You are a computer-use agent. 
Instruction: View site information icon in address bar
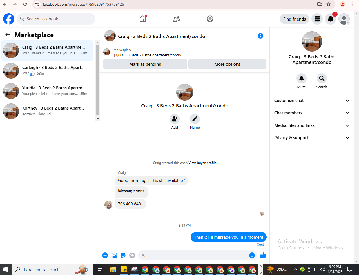(37, 4)
